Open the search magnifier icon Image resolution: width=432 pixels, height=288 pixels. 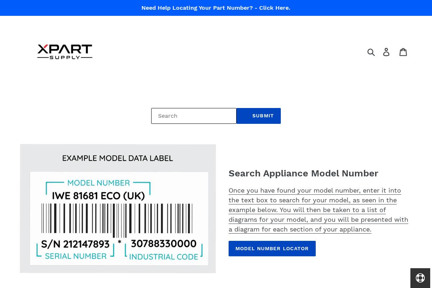coord(371,52)
